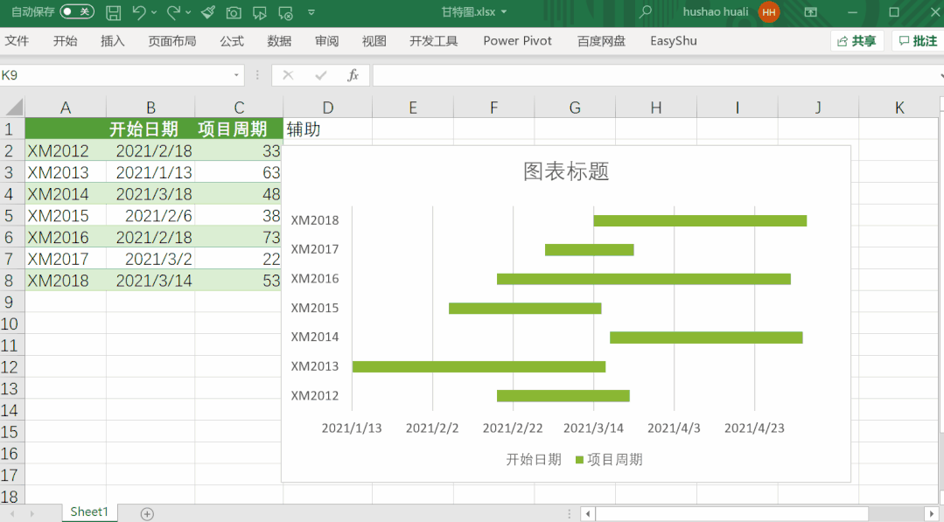The height and width of the screenshot is (522, 944).
Task: Select column K header
Action: pos(899,108)
